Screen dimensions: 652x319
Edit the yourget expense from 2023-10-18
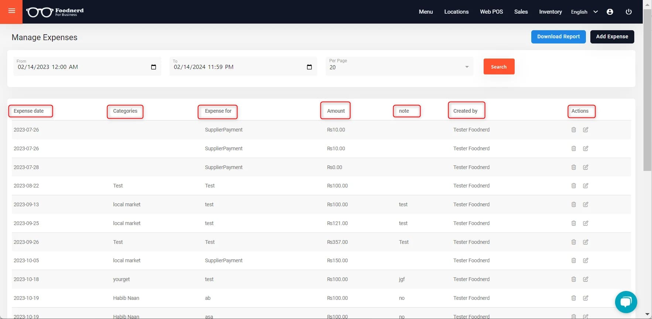coord(586,279)
